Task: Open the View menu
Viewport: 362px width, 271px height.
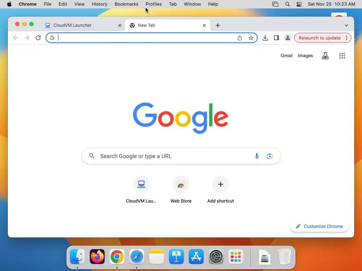Action: click(80, 4)
